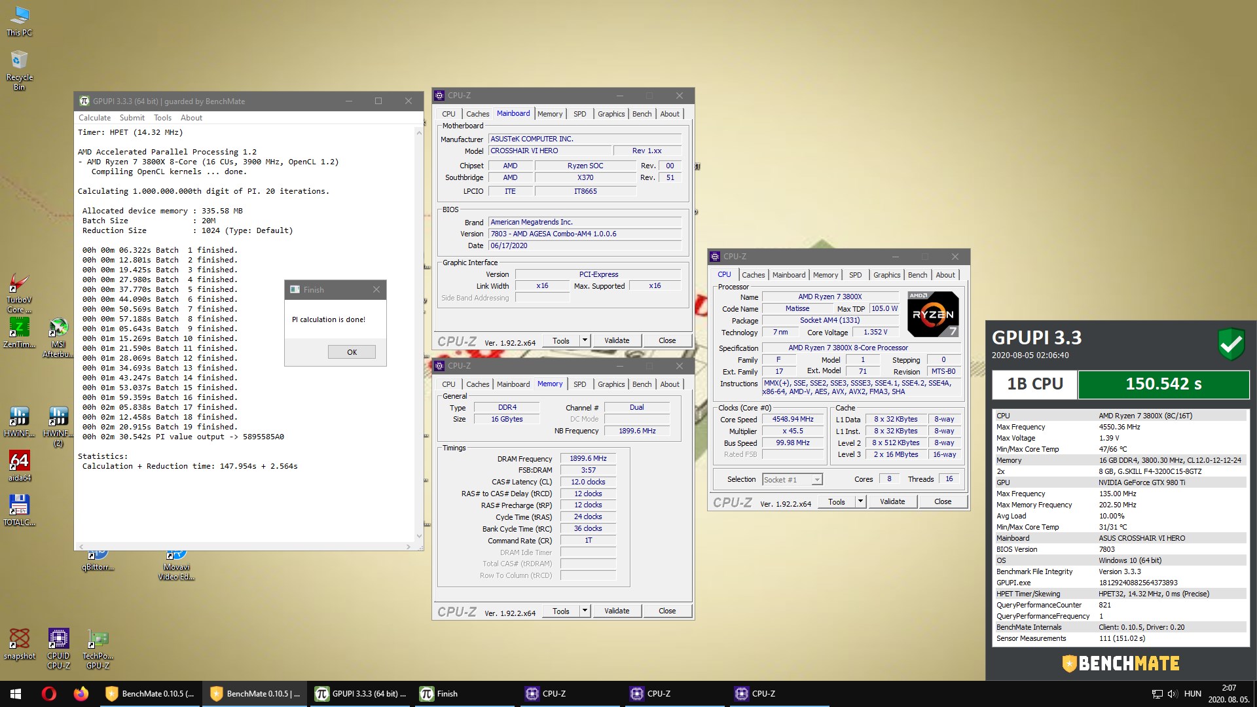The width and height of the screenshot is (1257, 707).
Task: Click Close in Memory CPU-Z window
Action: point(667,611)
